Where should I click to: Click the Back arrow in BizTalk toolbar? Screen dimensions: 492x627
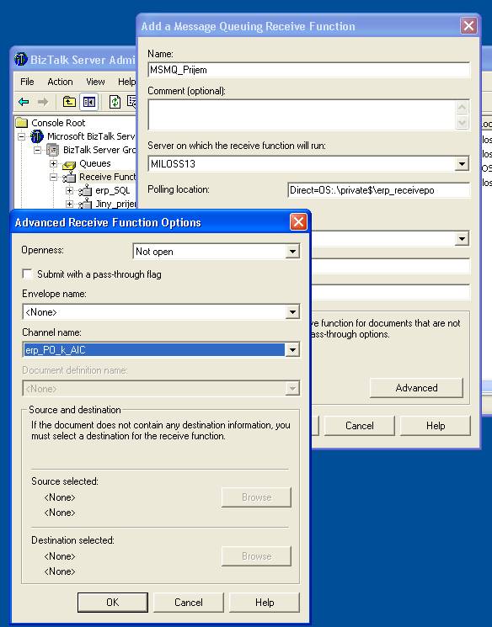pyautogui.click(x=24, y=102)
